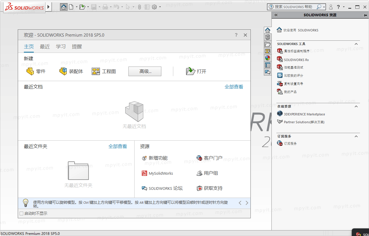Viewport: 369px width, 236px height.
Task: Show the previous tip with left arrow
Action: [240, 203]
